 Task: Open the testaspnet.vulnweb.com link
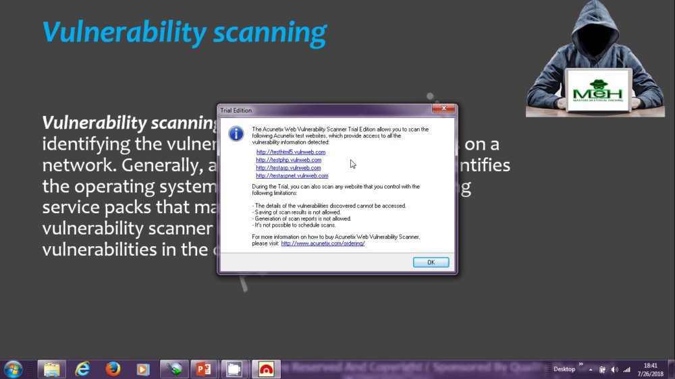coord(292,175)
